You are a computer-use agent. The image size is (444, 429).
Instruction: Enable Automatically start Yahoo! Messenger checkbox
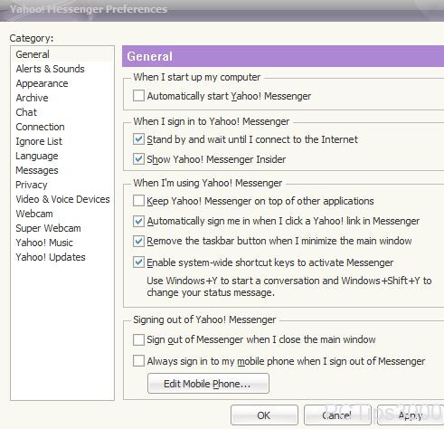click(138, 96)
